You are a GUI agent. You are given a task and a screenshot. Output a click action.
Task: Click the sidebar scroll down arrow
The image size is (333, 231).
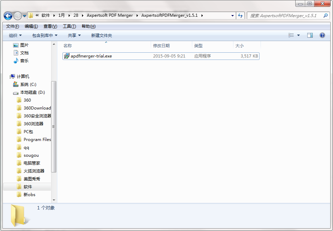tap(54, 200)
